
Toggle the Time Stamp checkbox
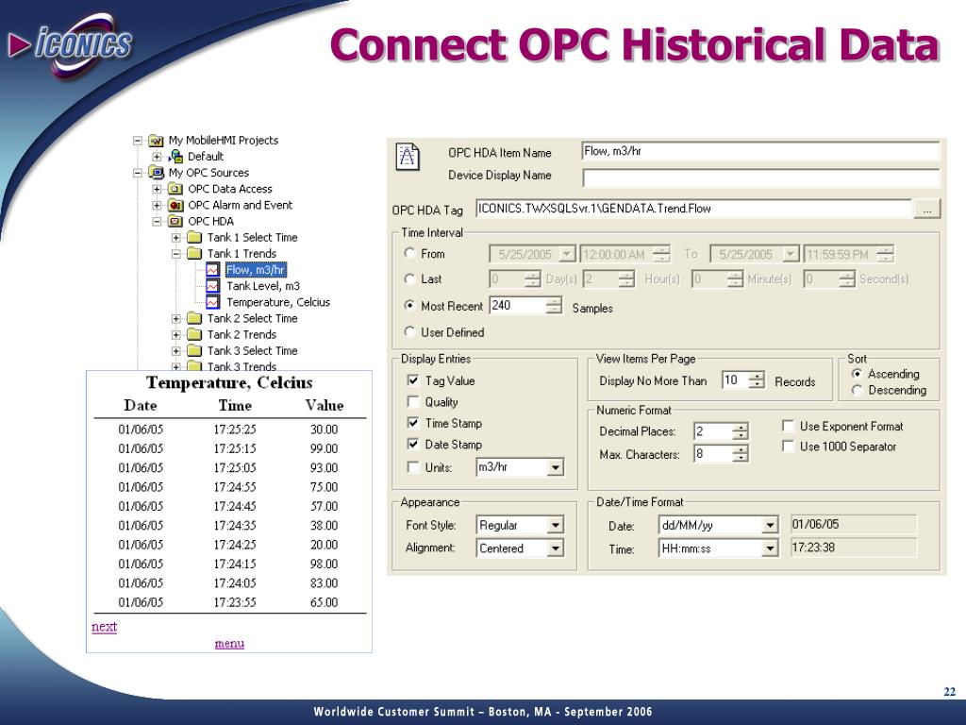click(413, 423)
